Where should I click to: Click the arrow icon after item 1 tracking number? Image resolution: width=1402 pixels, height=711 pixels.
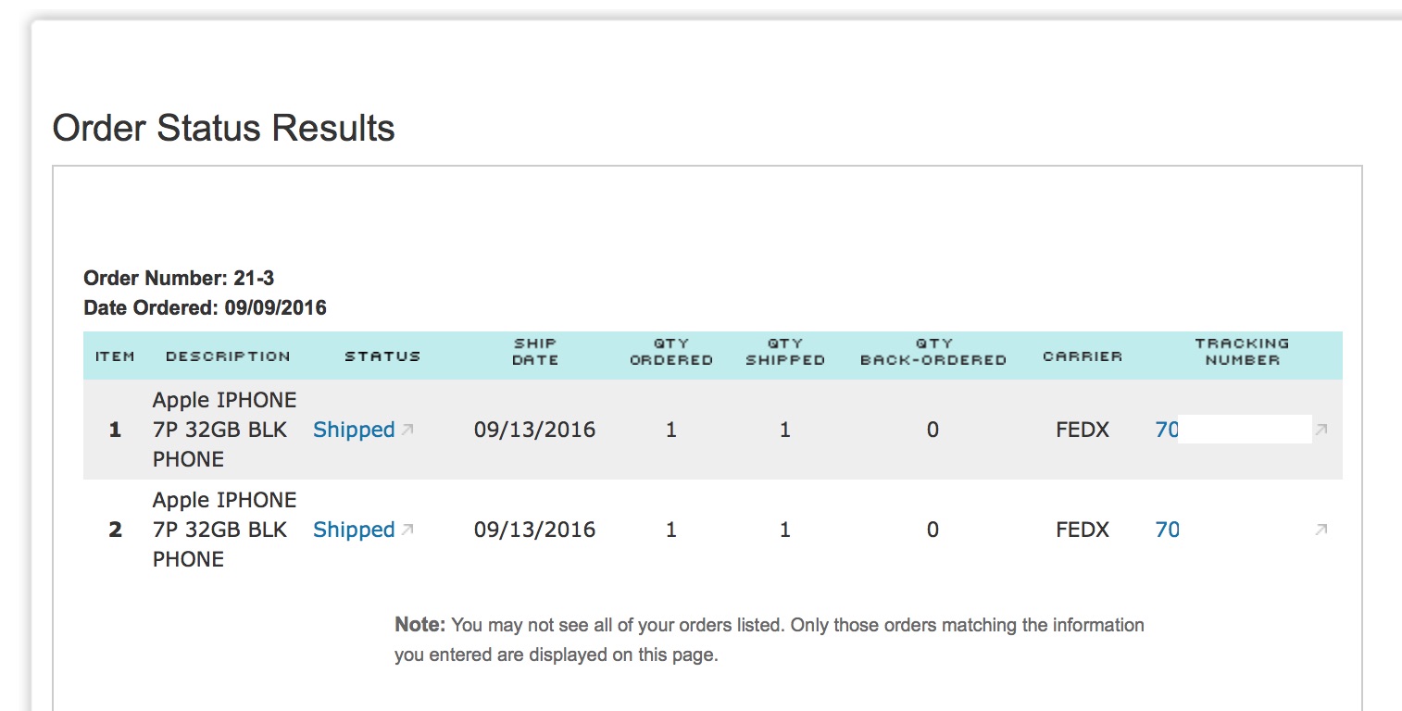(1321, 430)
